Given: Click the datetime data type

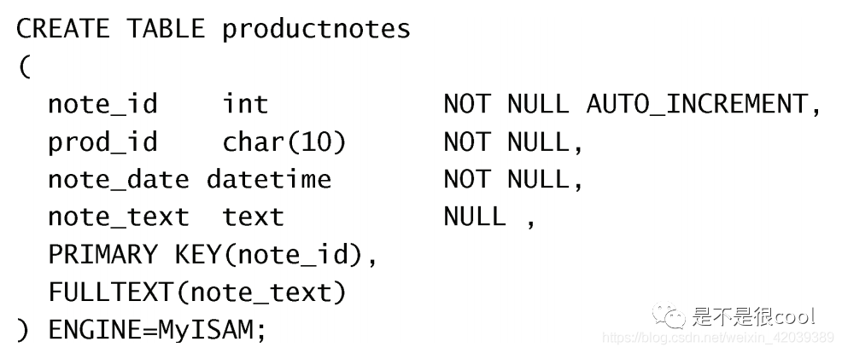Looking at the screenshot, I should (269, 179).
